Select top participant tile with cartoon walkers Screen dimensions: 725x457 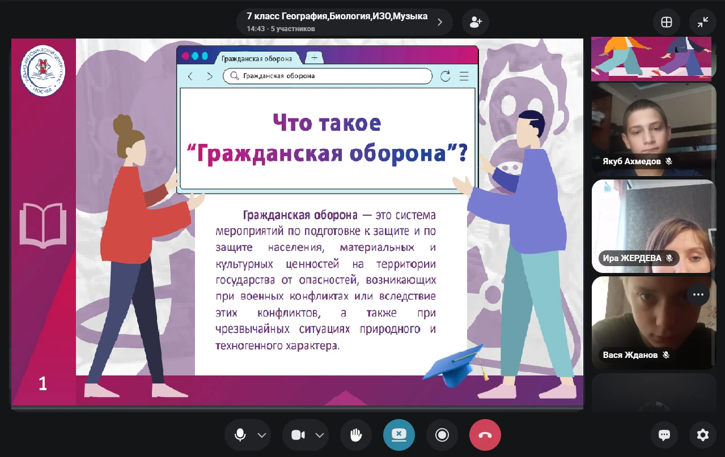tap(654, 59)
